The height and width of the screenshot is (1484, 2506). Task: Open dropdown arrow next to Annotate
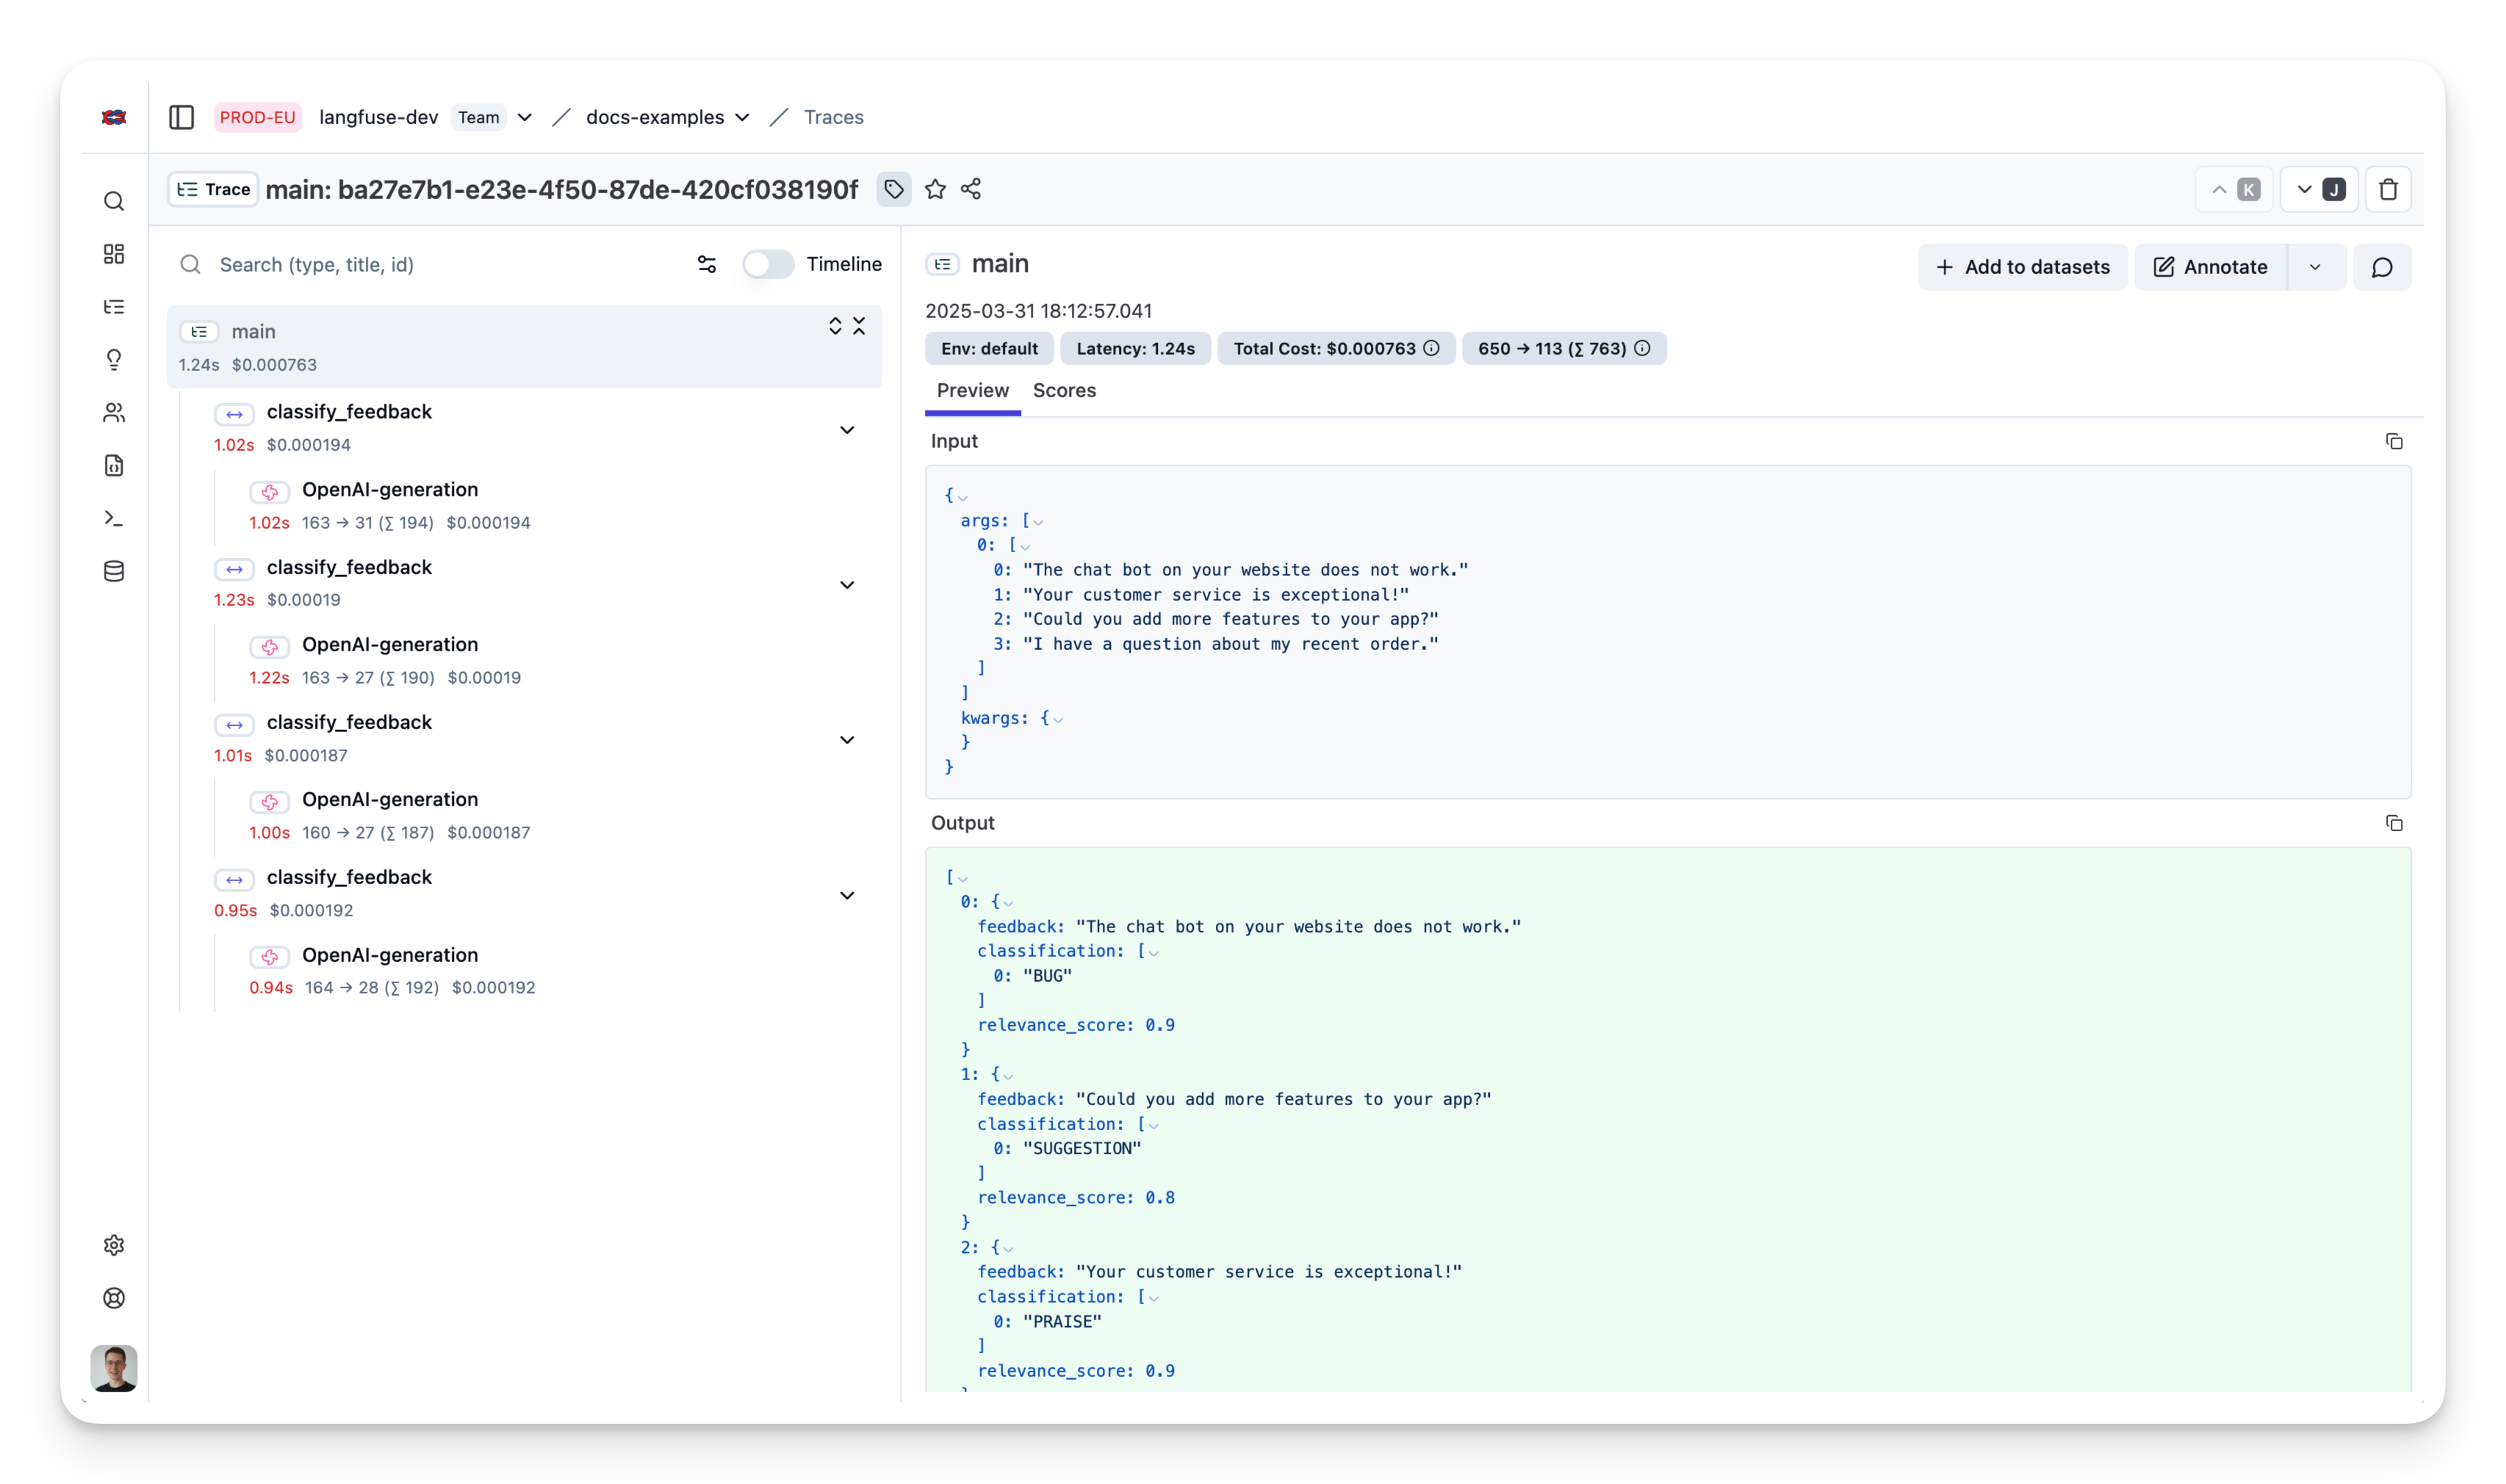(x=2315, y=267)
